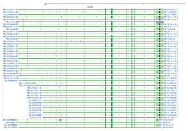Open protein XP_016878037.1 label
Image resolution: width=188 pixels, height=131 pixels.
click(x=171, y=10)
